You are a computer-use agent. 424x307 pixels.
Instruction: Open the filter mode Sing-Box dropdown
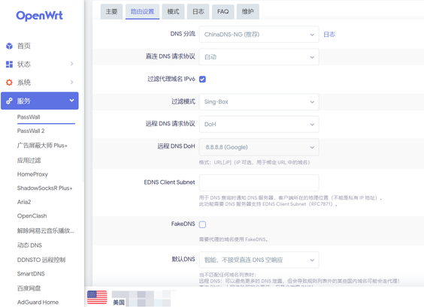point(259,102)
